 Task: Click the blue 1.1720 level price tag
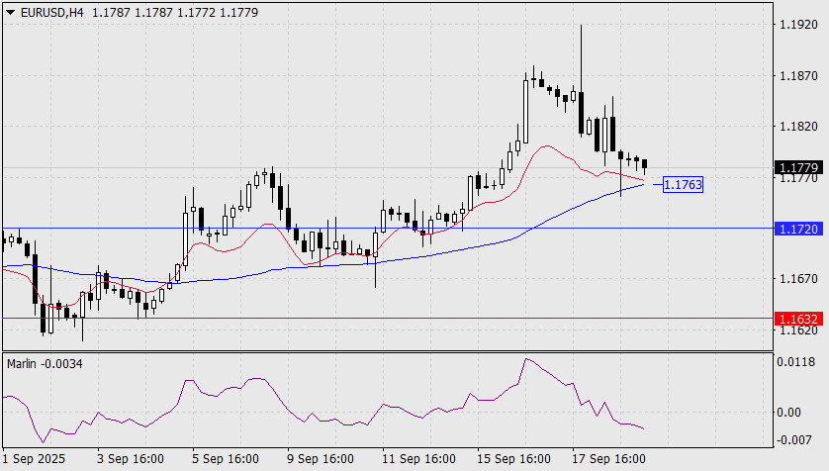pyautogui.click(x=799, y=229)
